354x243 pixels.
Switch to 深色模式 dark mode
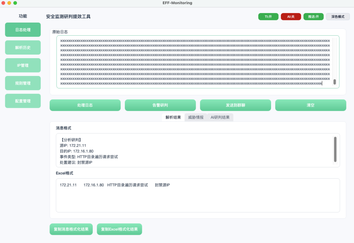click(338, 17)
